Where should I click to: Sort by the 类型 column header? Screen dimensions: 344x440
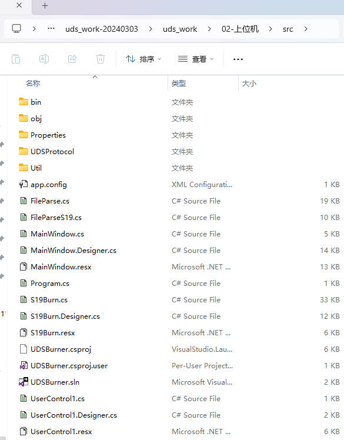(x=179, y=83)
